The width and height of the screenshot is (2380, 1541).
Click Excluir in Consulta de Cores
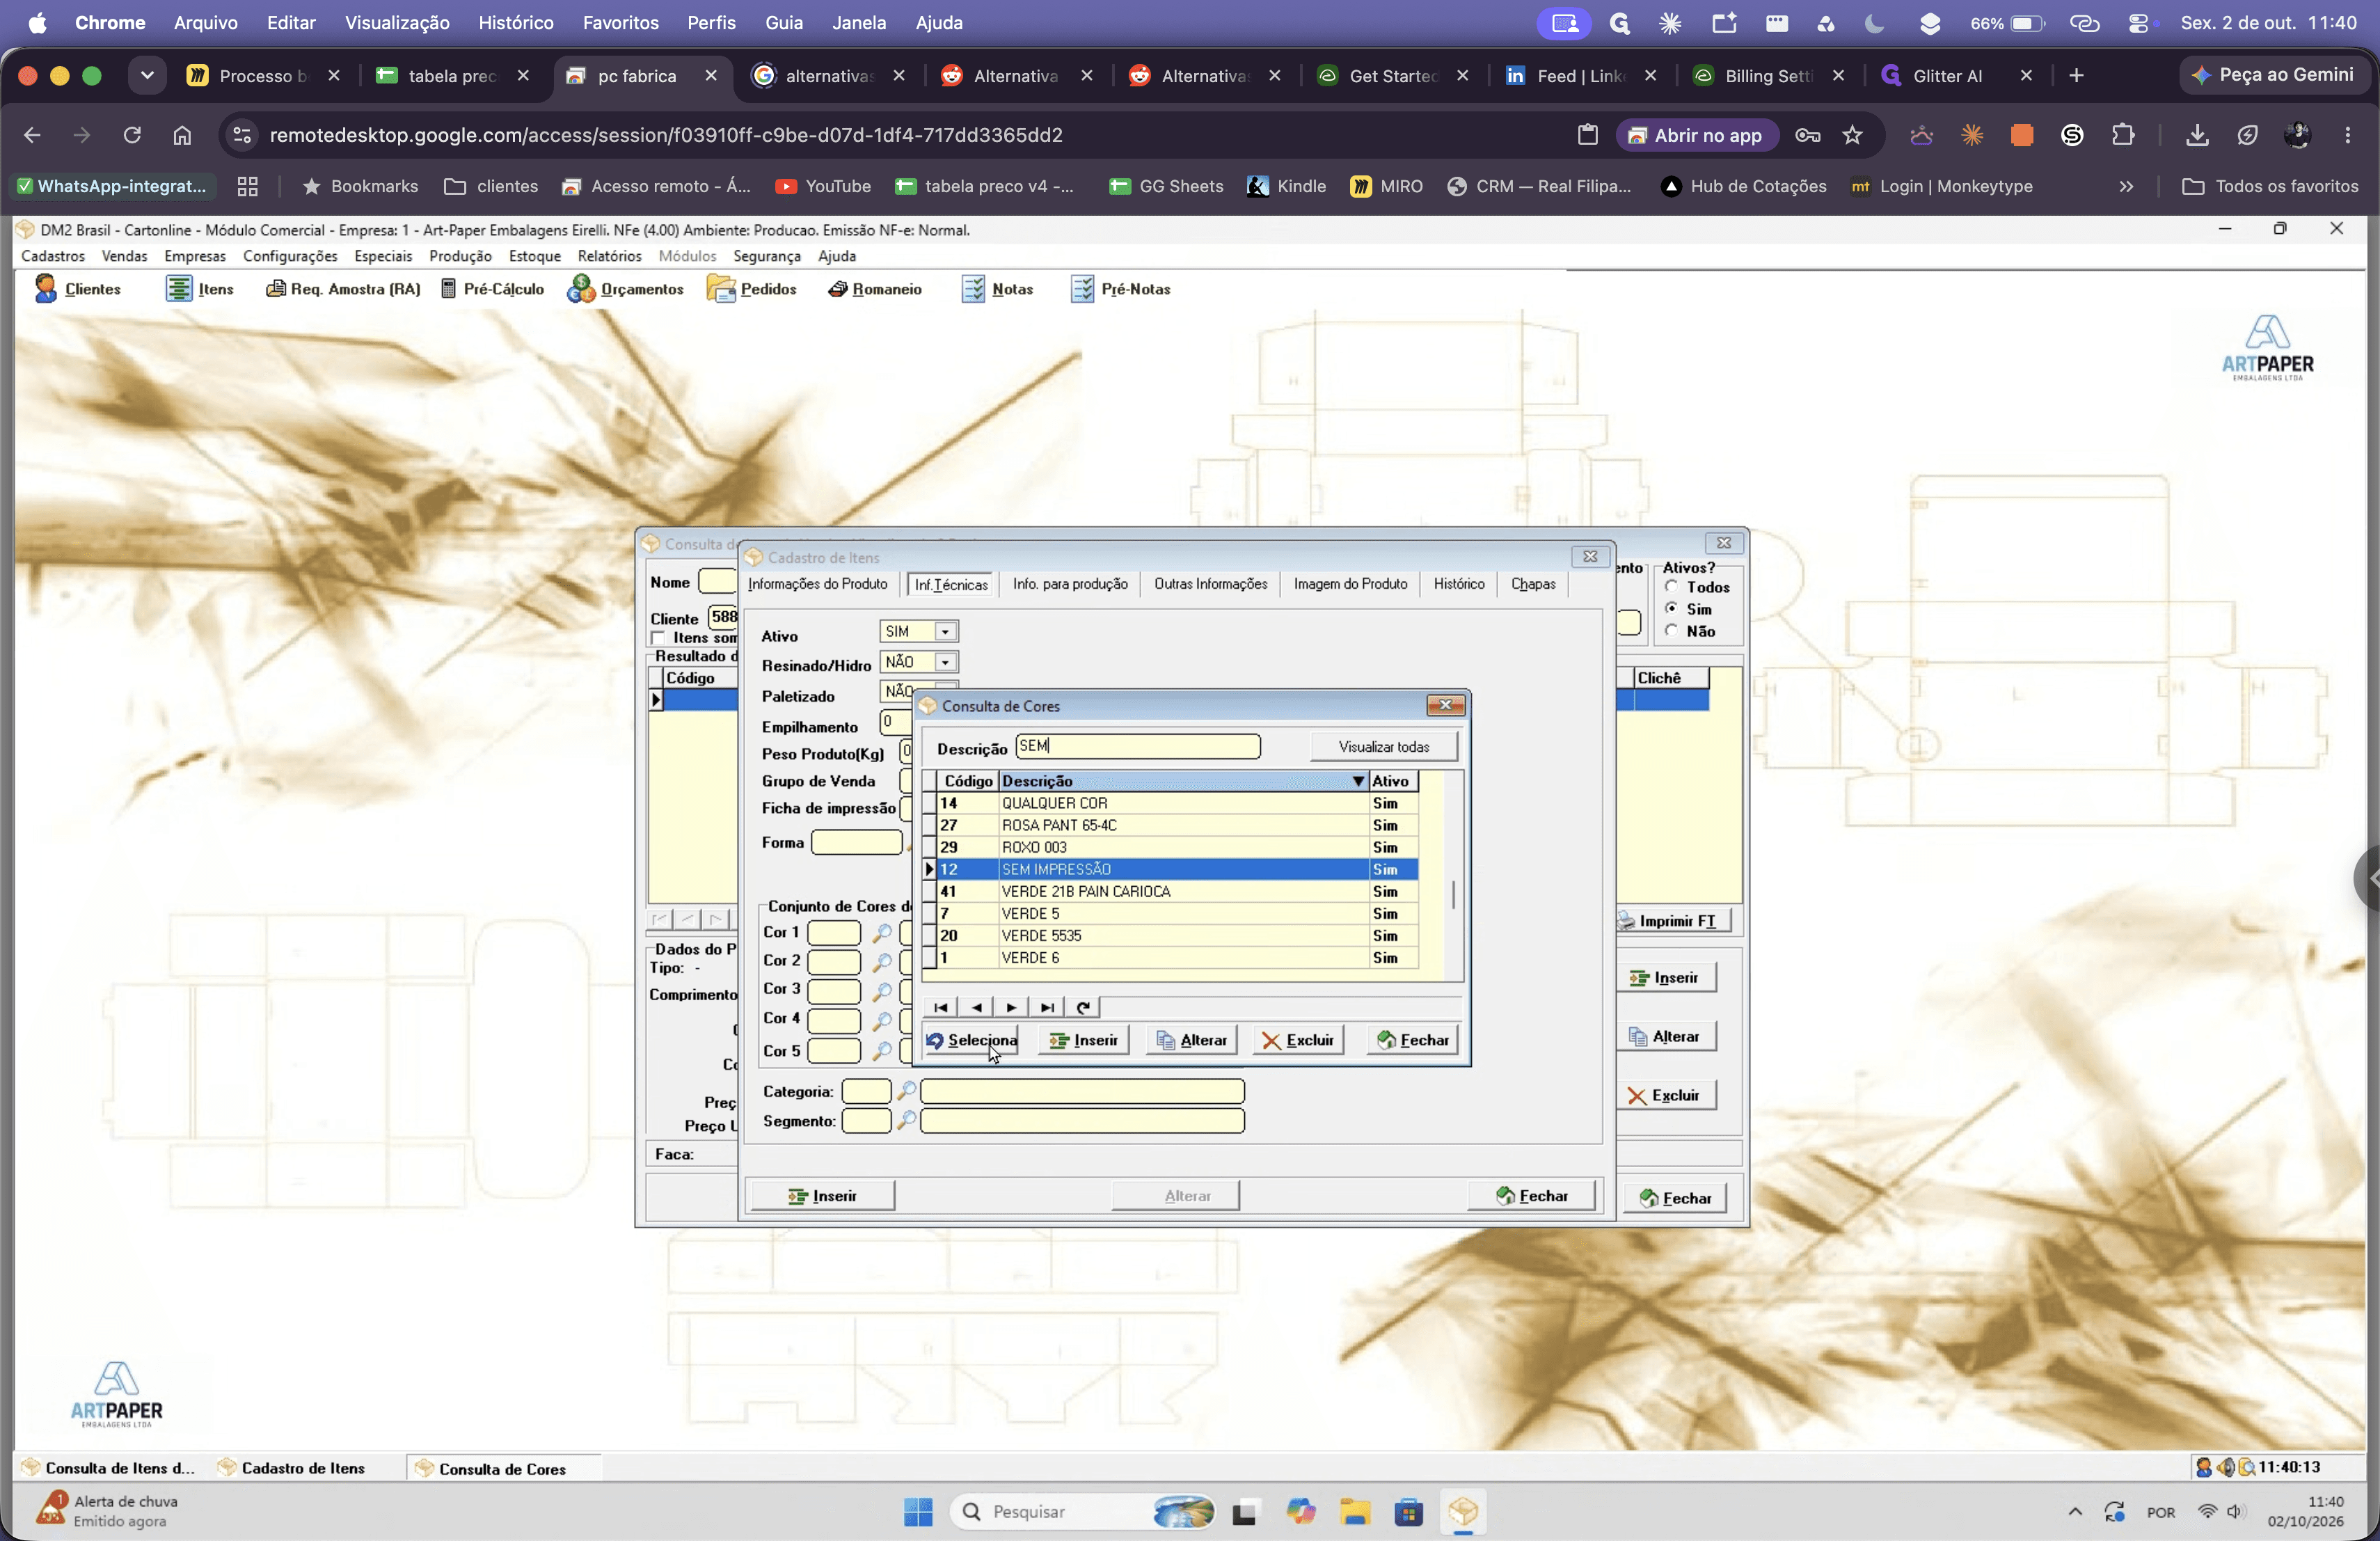click(1298, 1040)
